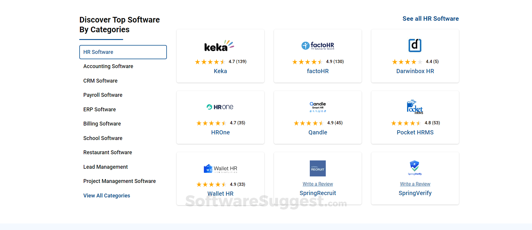532x230 pixels.
Task: Click the Qandle Smart HR logo
Action: tap(318, 107)
